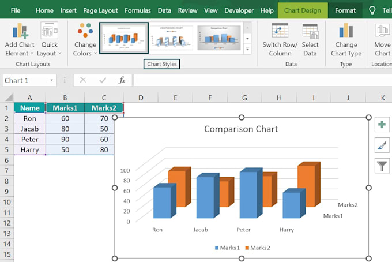Switch to the Format tab
This screenshot has width=392, height=262.
pyautogui.click(x=345, y=10)
